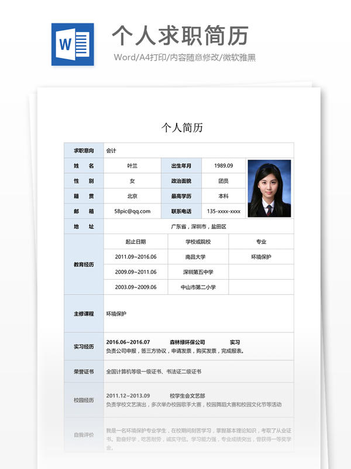Select the phone number 135-xxxx-xxxx
Image resolution: width=351 pixels, height=469 pixels.
coord(223,211)
